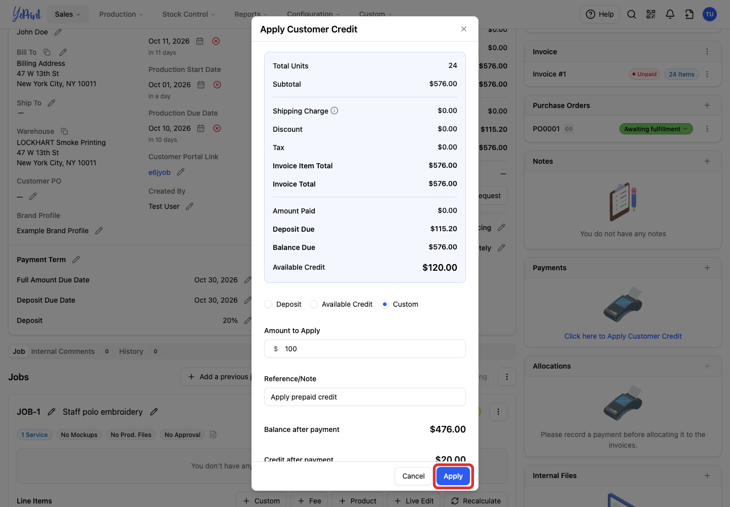Click the Reference/Note input field
Screen dimensions: 730x507
pos(365,397)
